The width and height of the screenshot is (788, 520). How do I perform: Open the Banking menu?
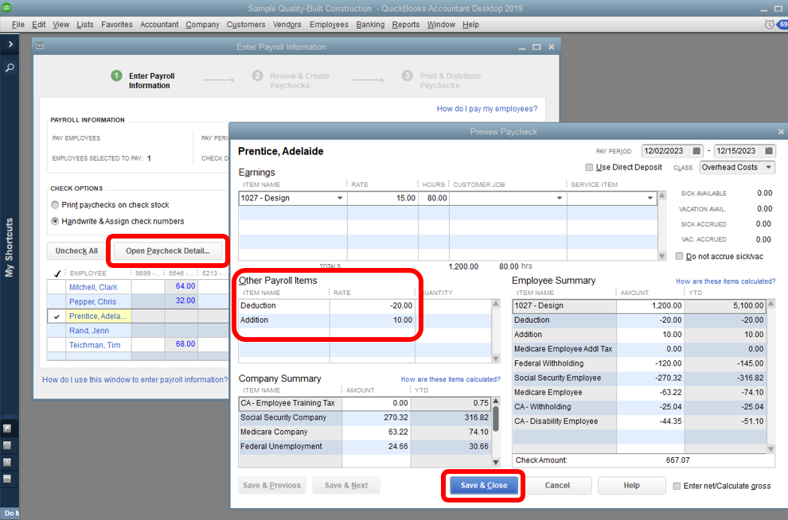tap(370, 24)
